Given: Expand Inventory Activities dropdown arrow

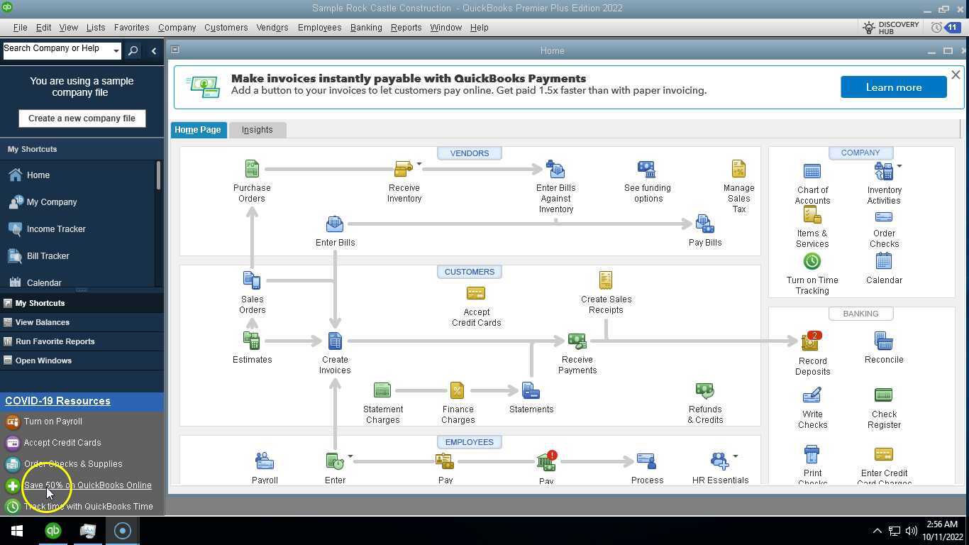Looking at the screenshot, I should click(x=899, y=166).
